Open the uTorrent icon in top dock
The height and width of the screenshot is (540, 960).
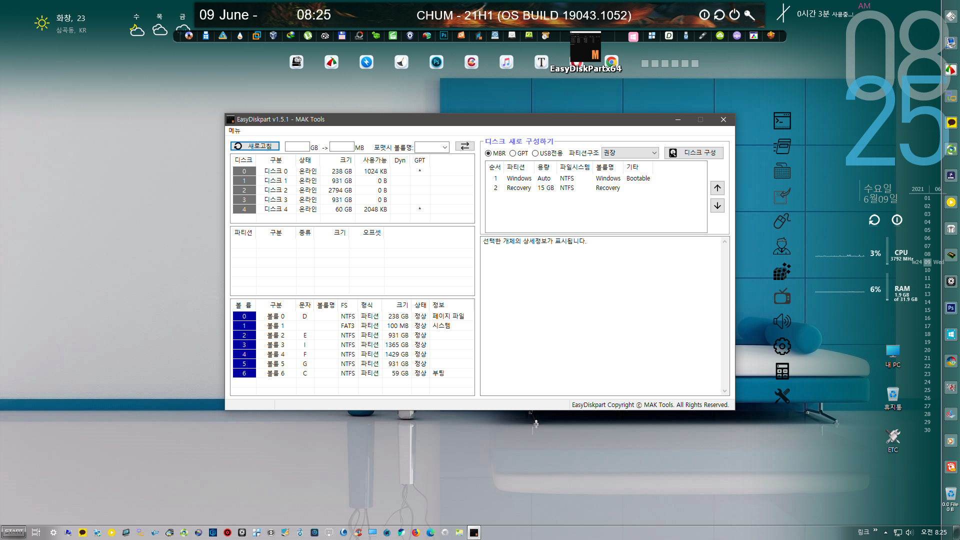pos(307,35)
